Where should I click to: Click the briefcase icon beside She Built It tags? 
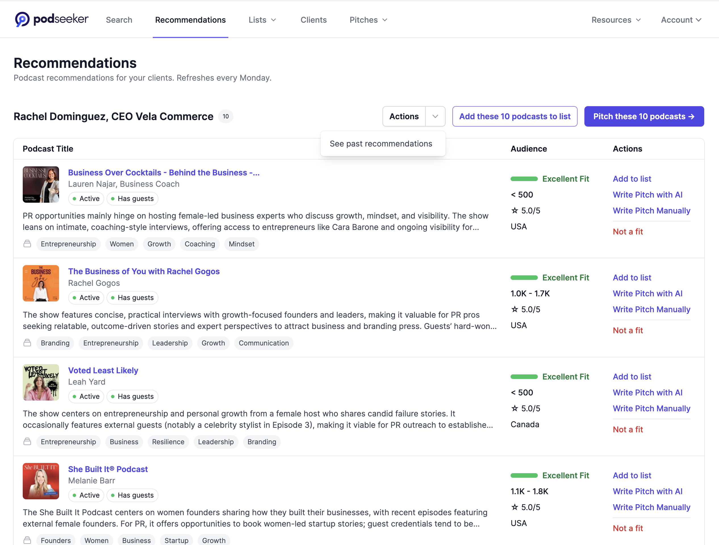(x=27, y=540)
